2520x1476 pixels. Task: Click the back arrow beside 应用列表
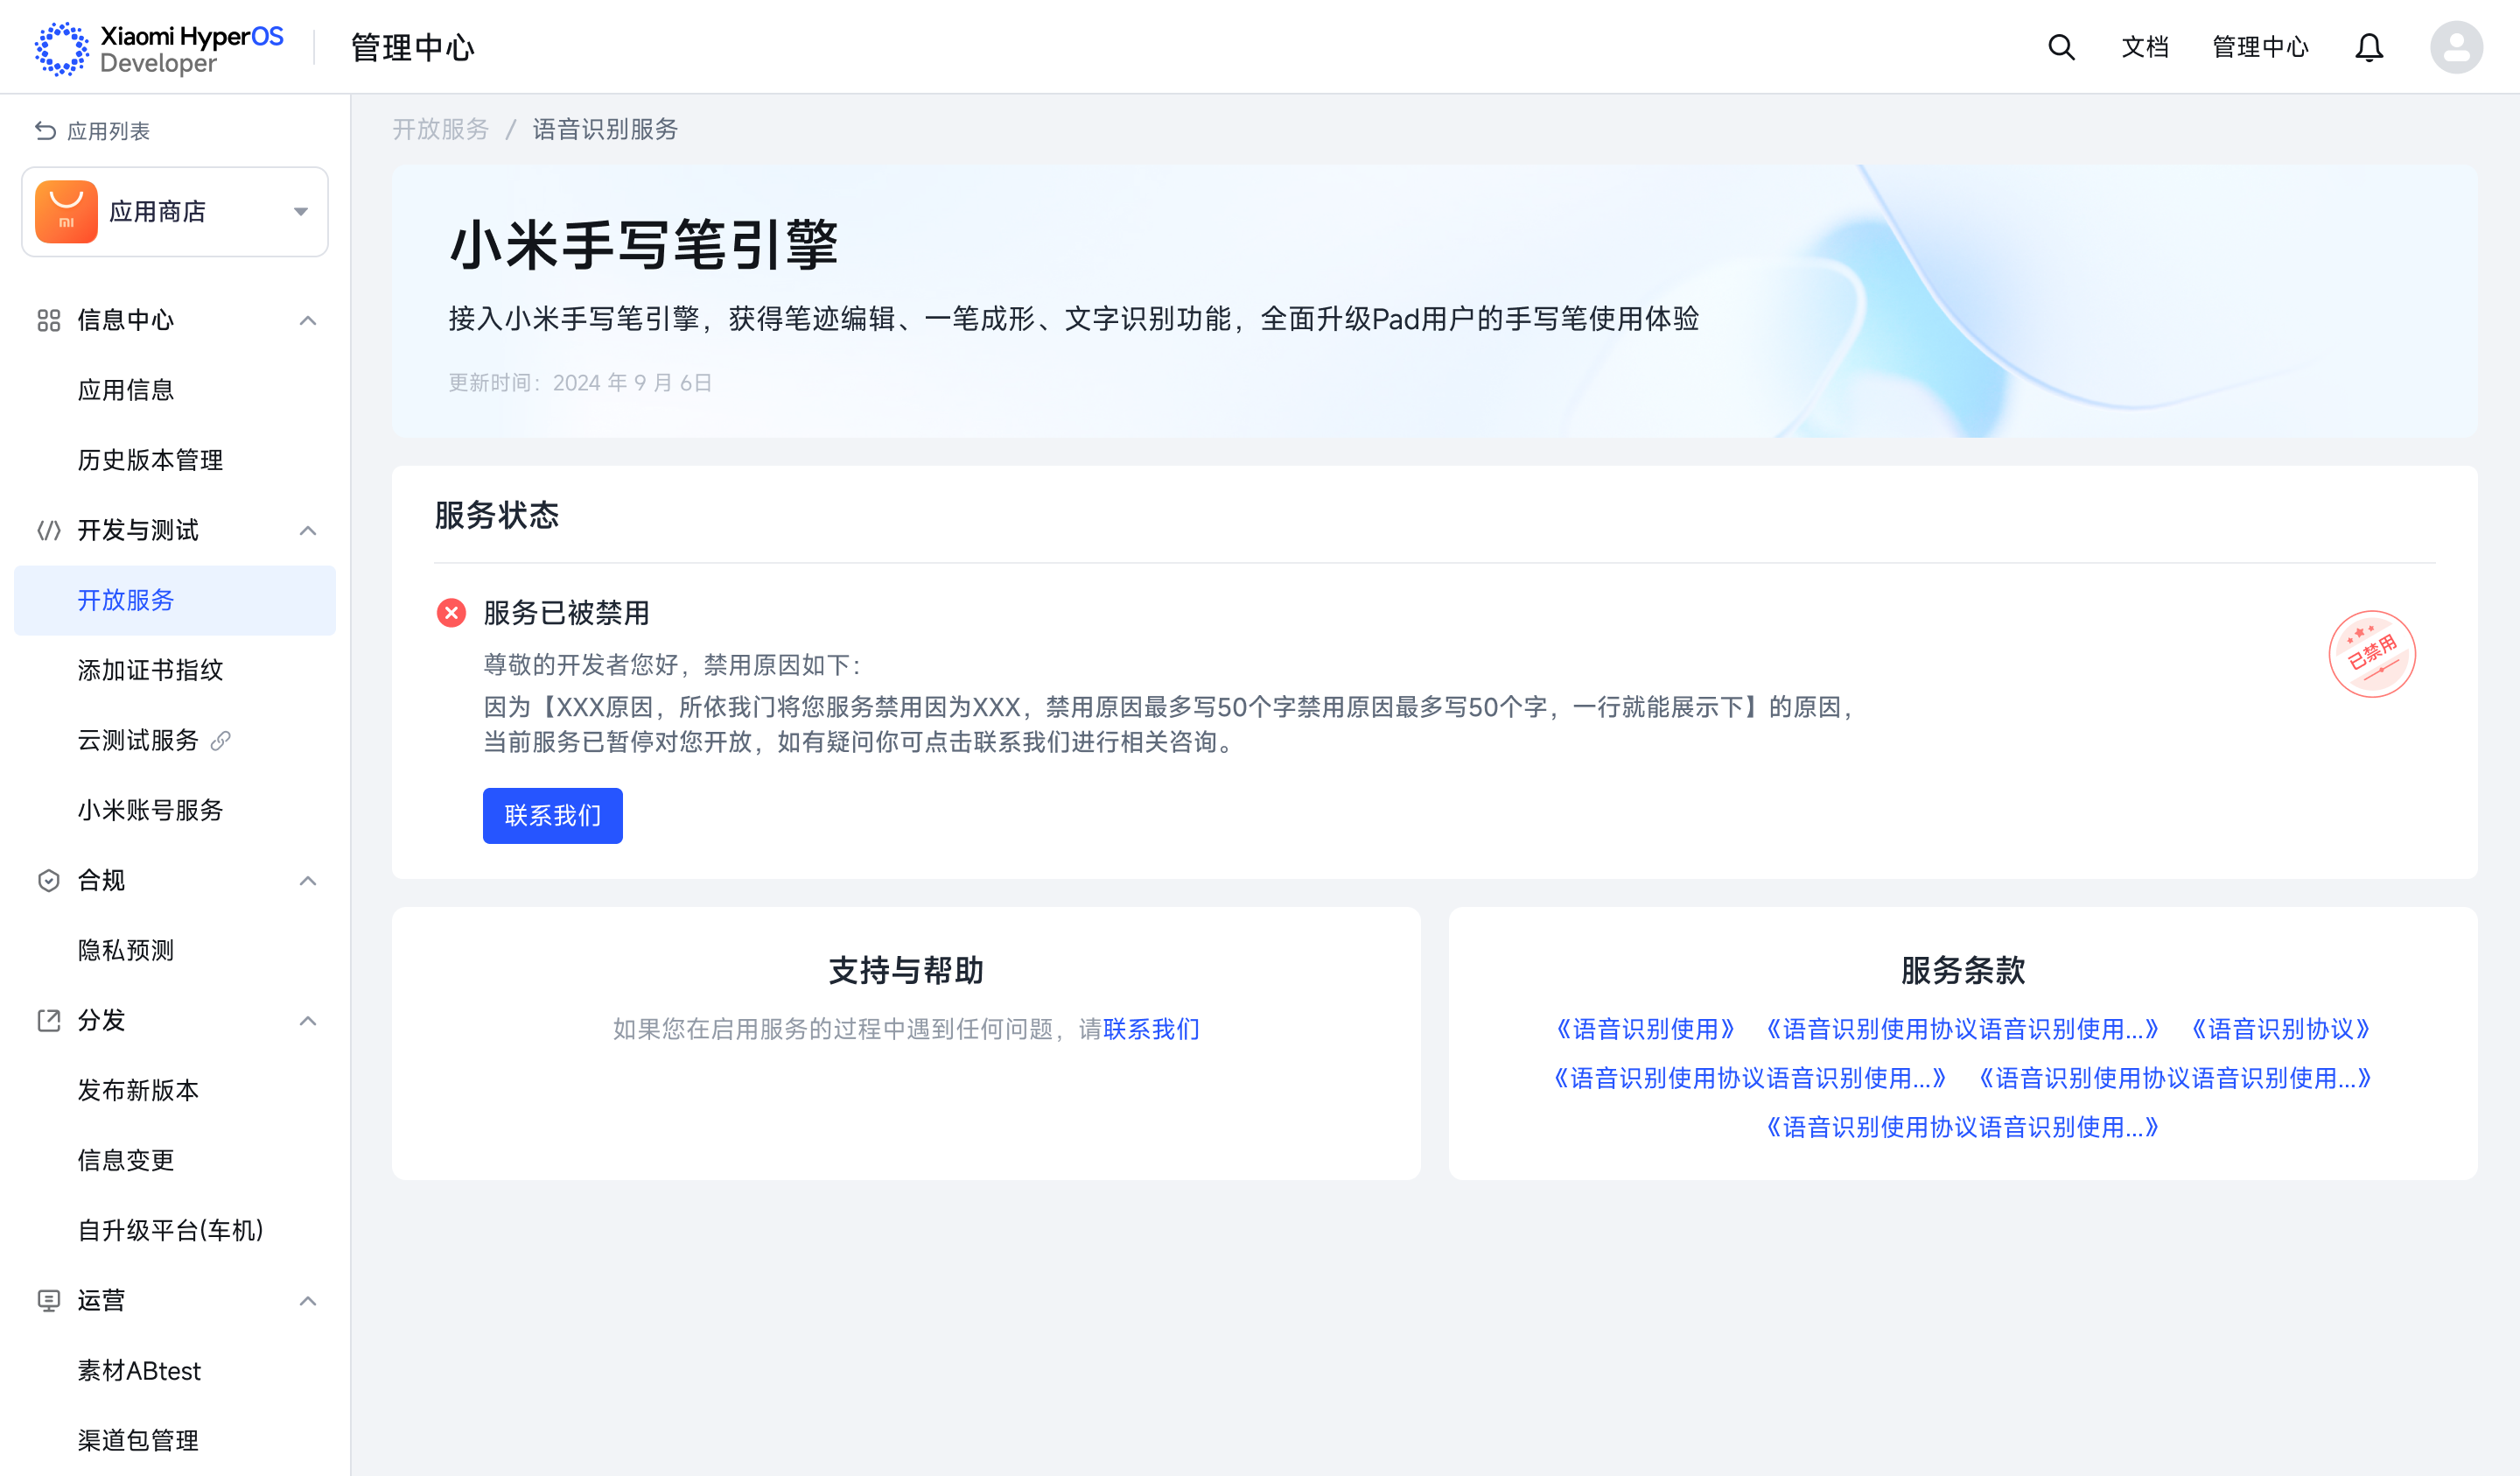point(45,131)
